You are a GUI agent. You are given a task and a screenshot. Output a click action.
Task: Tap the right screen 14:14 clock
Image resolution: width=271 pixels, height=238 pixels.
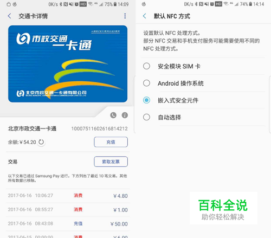(259, 4)
